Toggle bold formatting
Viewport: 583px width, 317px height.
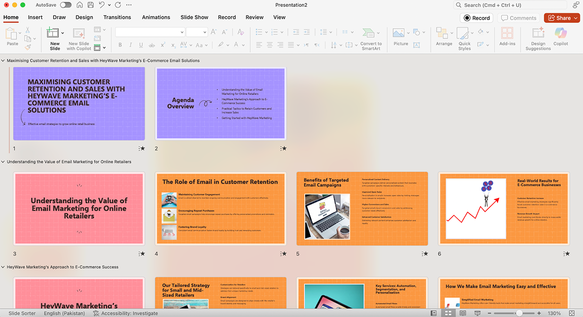tap(120, 45)
